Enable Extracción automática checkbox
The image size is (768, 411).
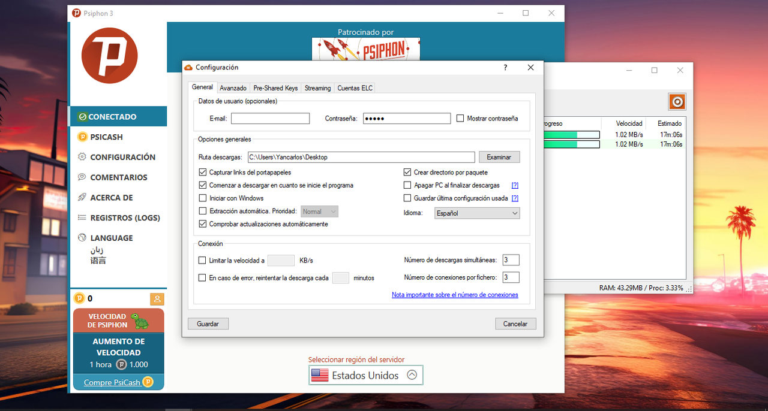click(x=202, y=211)
